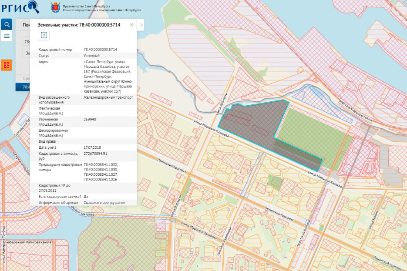407x271 pixels.
Task: Open search with the magnifier sidebar button
Action: pyautogui.click(x=7, y=24)
